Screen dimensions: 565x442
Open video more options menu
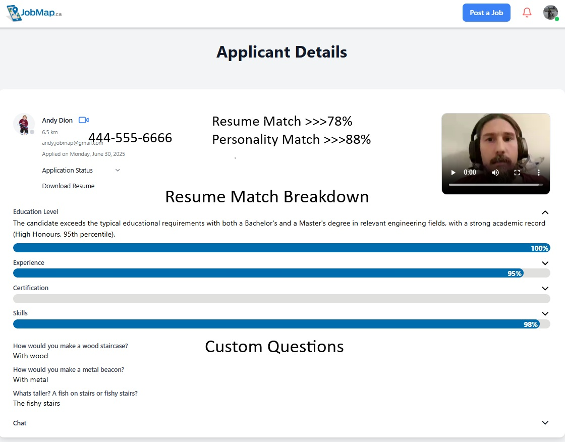[x=538, y=173]
